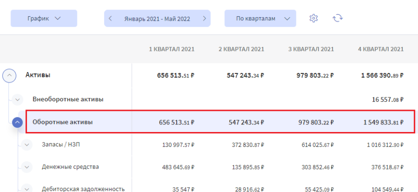Viewport: 418px width, 192px height.
Task: Select the 1 КВАРТАЛ 2021 column header
Action: coord(171,49)
